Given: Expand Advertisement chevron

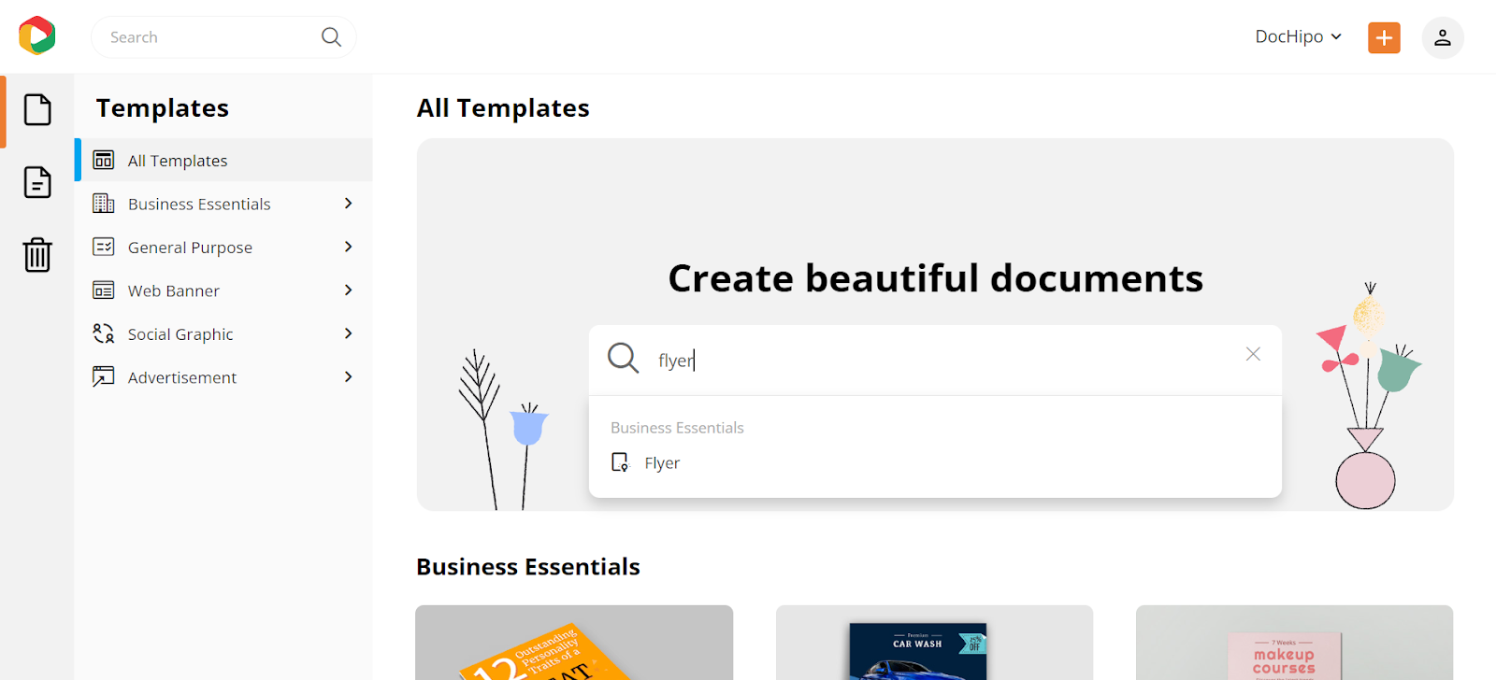Looking at the screenshot, I should (x=348, y=377).
